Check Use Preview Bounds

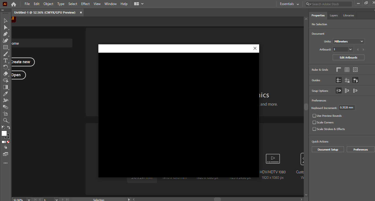(314, 116)
